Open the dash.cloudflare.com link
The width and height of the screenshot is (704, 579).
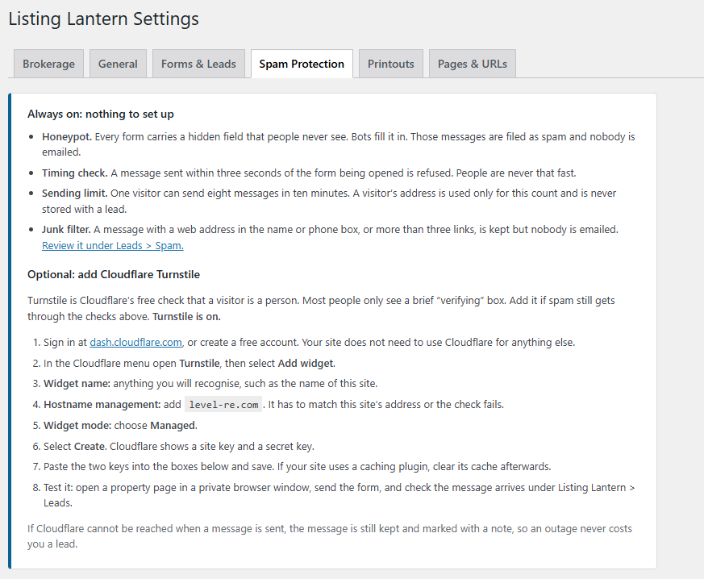pos(135,342)
